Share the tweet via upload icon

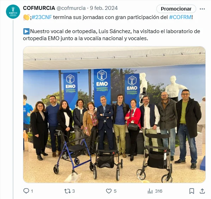pyautogui.click(x=202, y=191)
